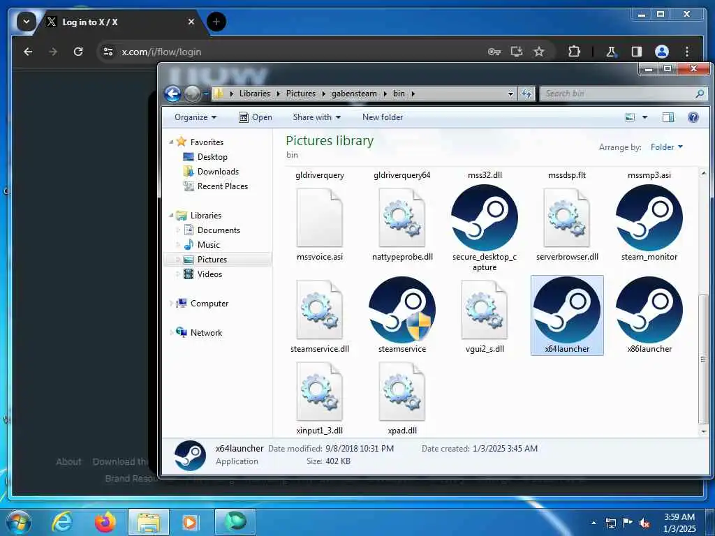The image size is (715, 536).
Task: Open Windows Media Player from taskbar
Action: pos(190,521)
